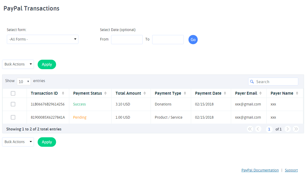Click the Search input box
Screen dimensions: 308x177
coord(273,82)
